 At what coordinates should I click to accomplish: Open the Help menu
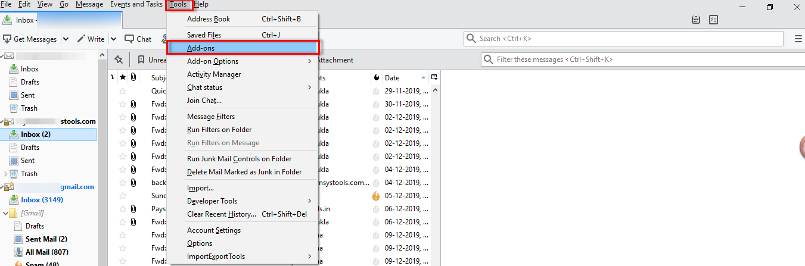tap(201, 4)
